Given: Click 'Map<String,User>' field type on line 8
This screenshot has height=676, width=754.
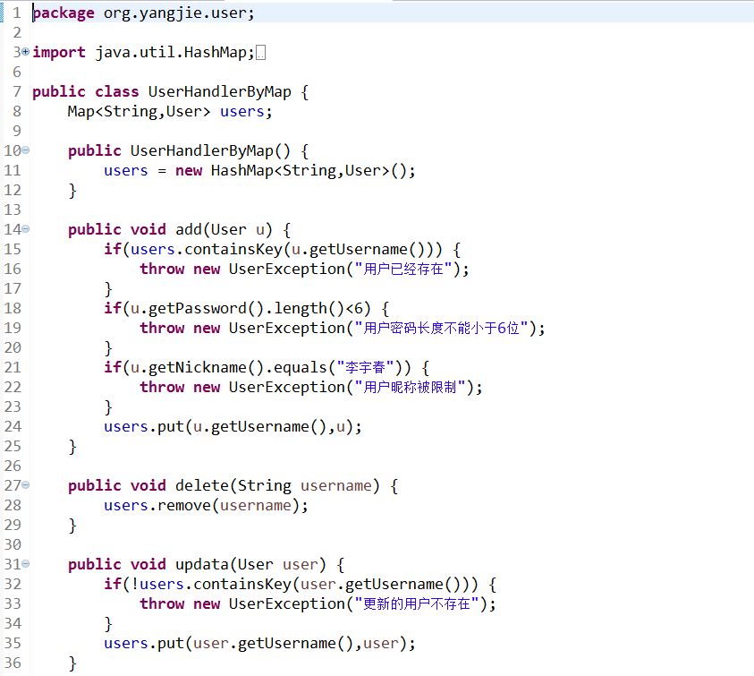Looking at the screenshot, I should [x=139, y=112].
